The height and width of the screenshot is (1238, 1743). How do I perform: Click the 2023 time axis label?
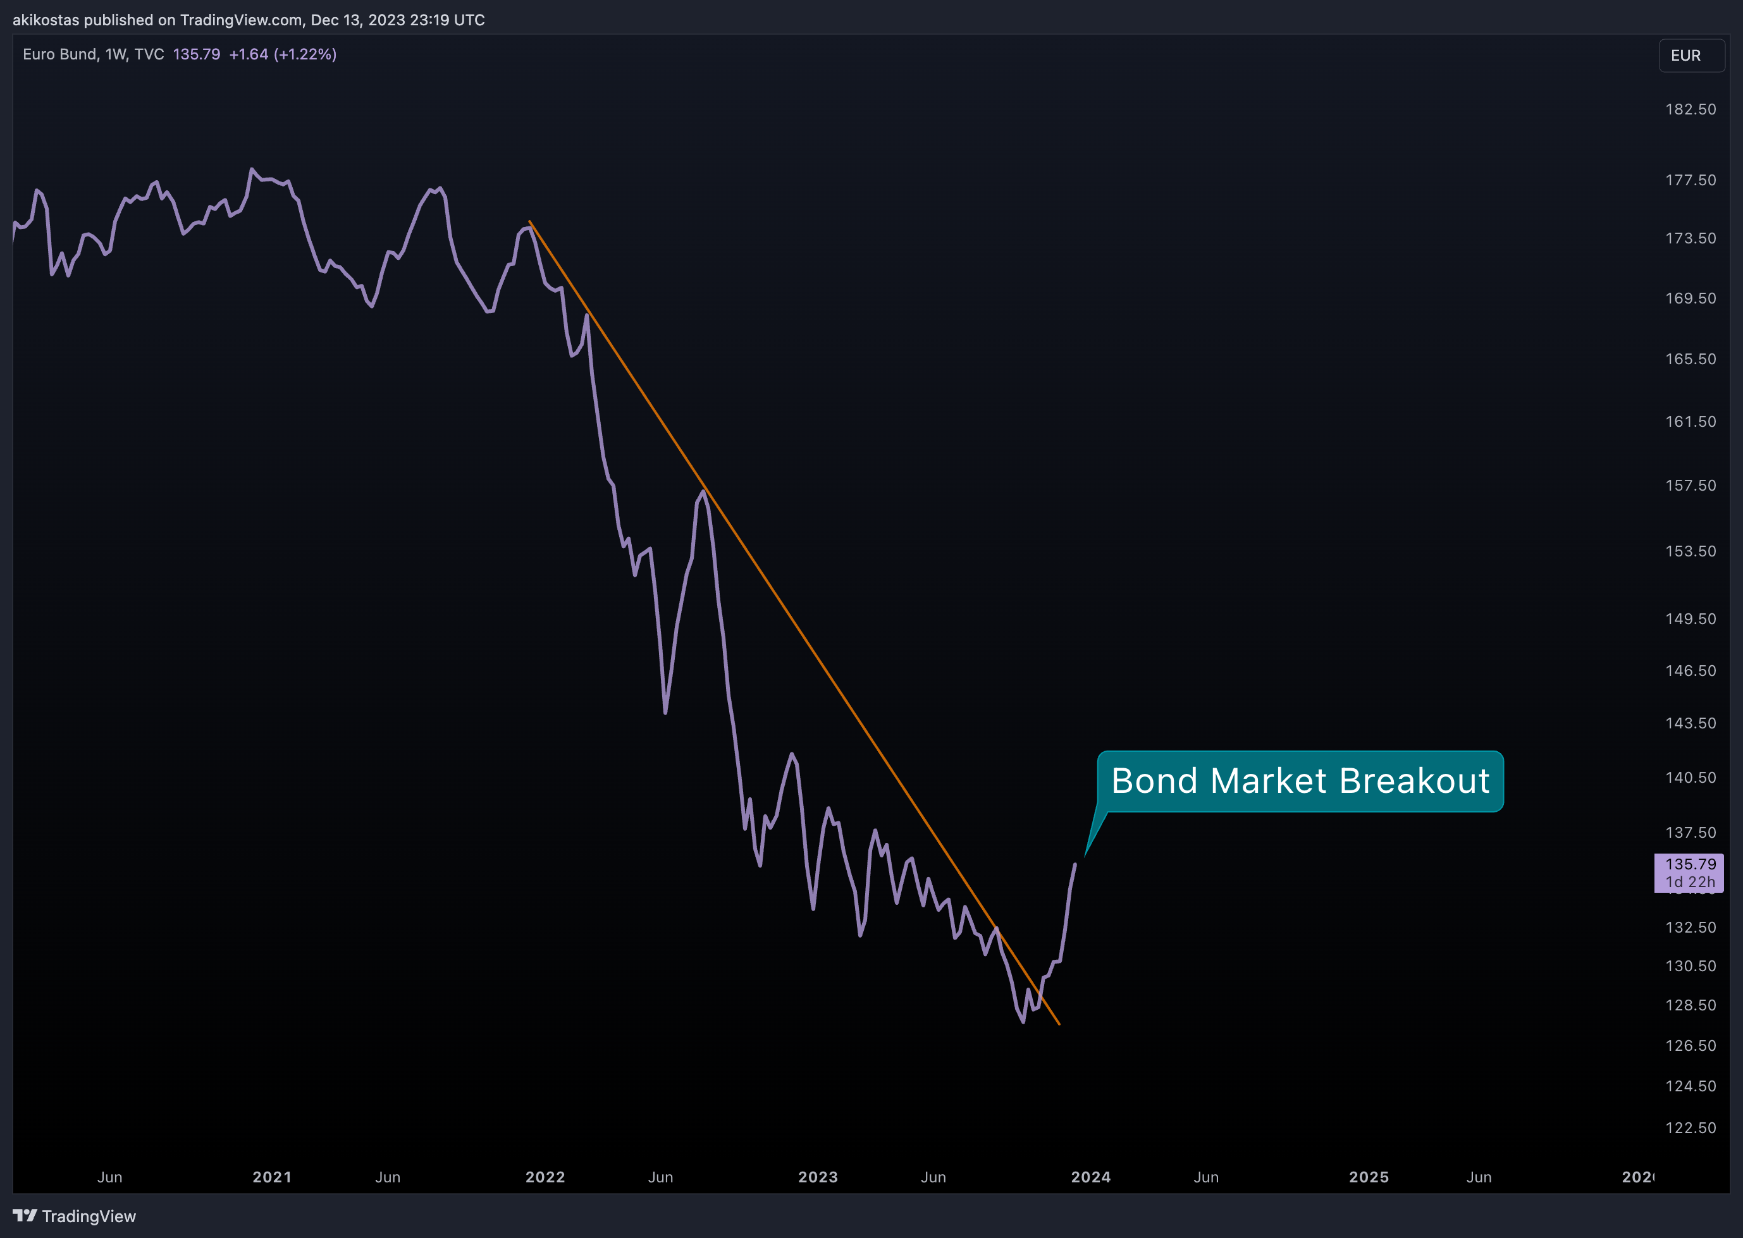point(818,1177)
